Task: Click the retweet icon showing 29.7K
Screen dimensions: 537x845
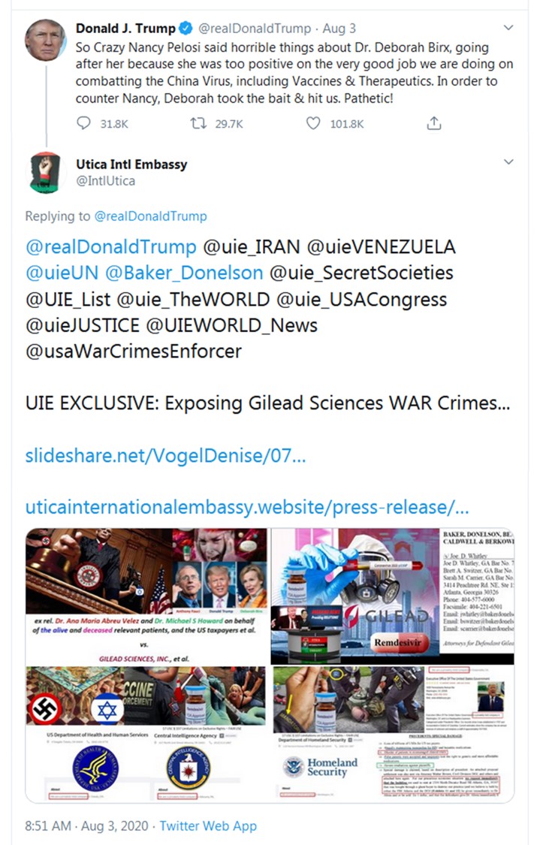Action: 198,123
